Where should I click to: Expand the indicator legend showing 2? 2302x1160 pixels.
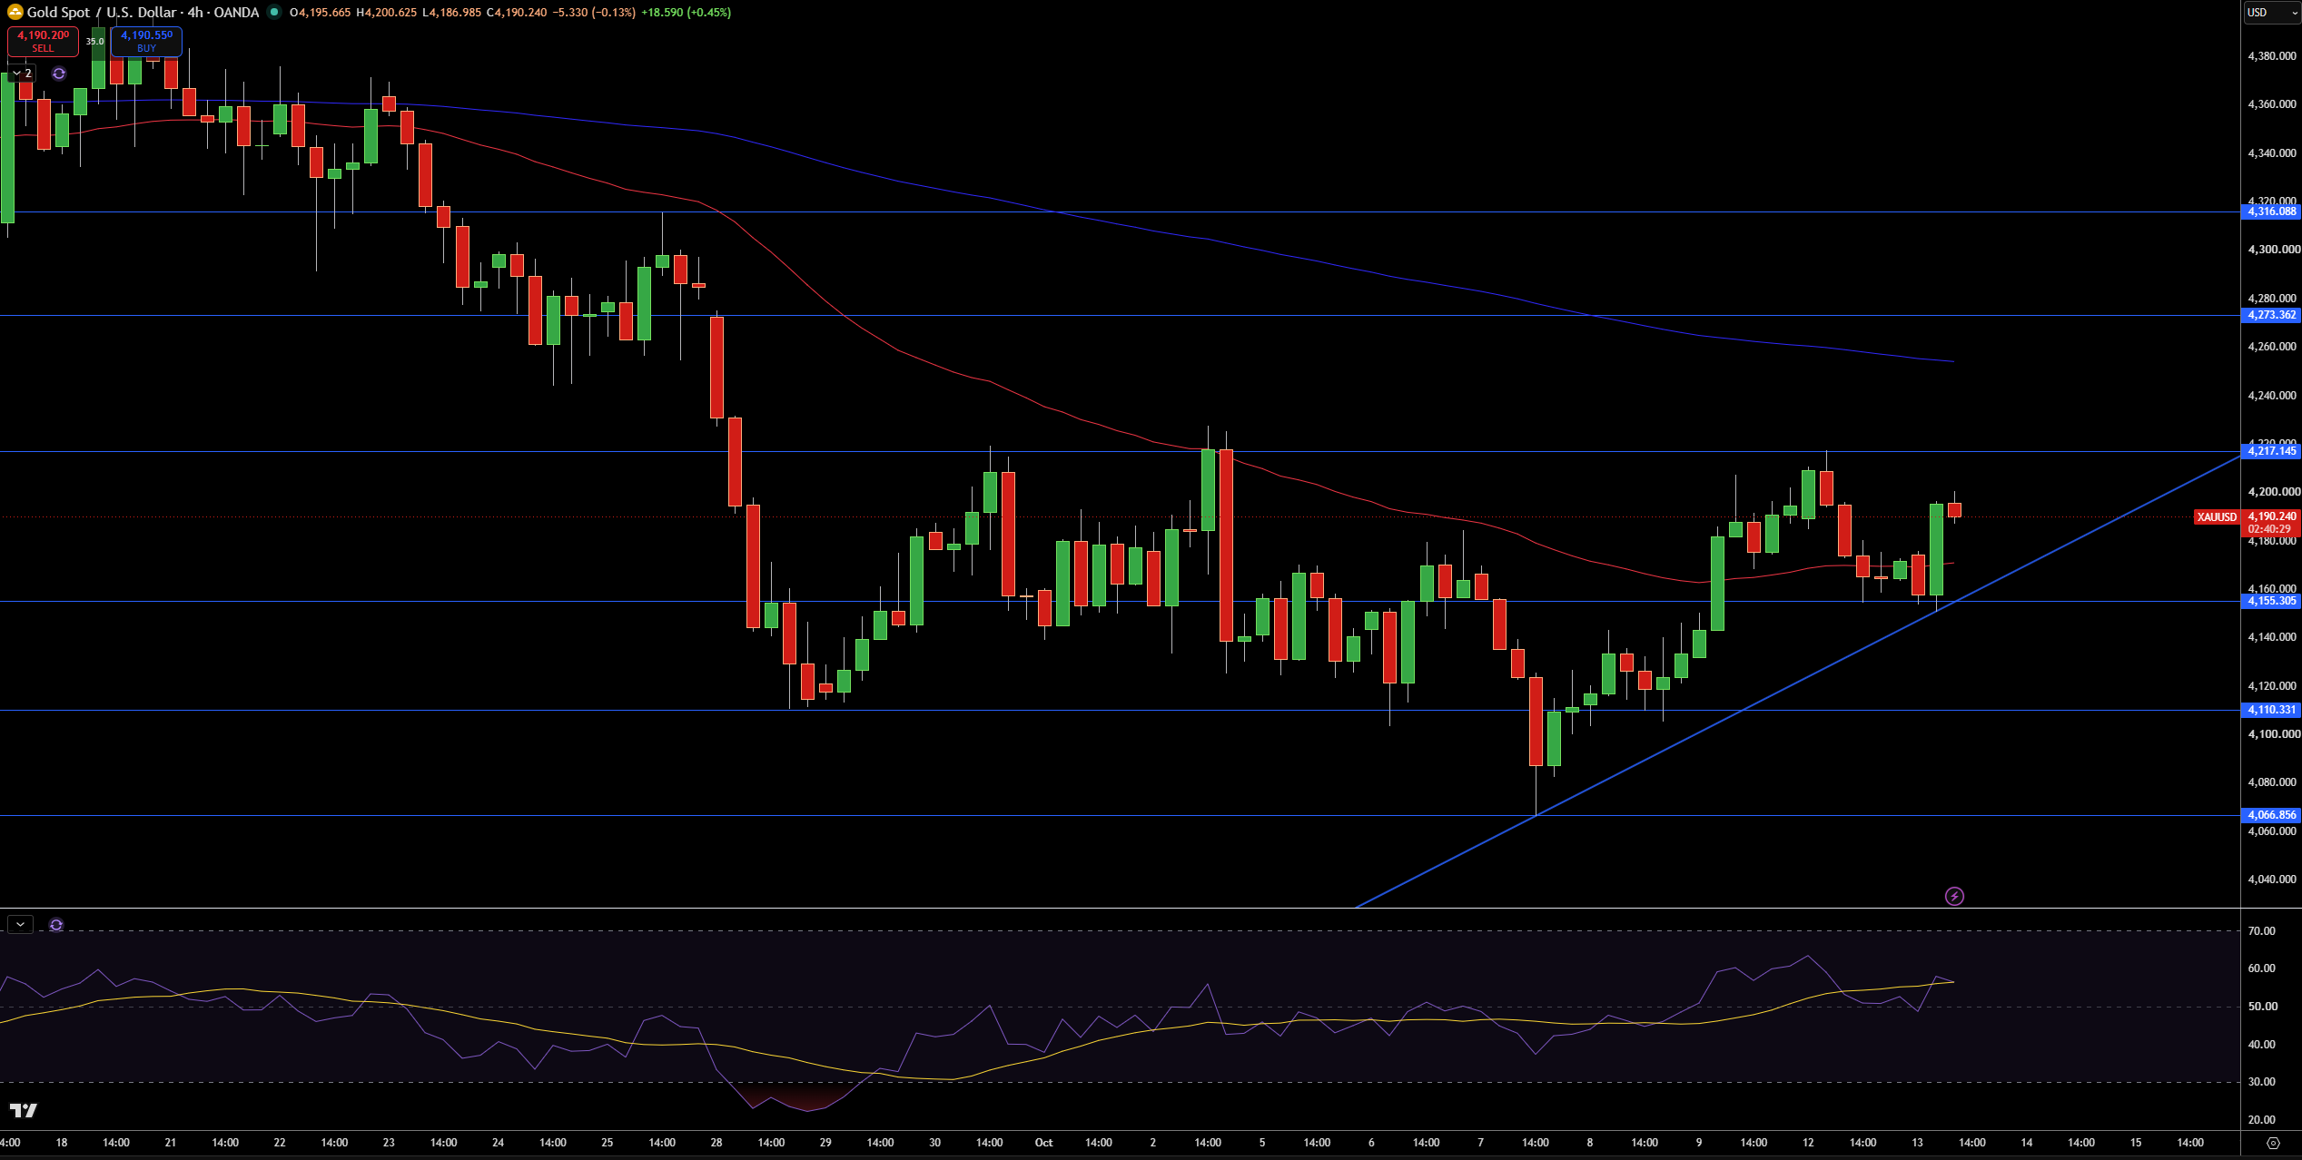tap(22, 74)
